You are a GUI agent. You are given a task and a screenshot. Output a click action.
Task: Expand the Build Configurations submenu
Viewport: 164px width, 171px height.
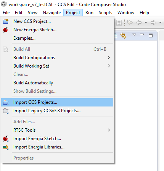[x=57, y=58]
